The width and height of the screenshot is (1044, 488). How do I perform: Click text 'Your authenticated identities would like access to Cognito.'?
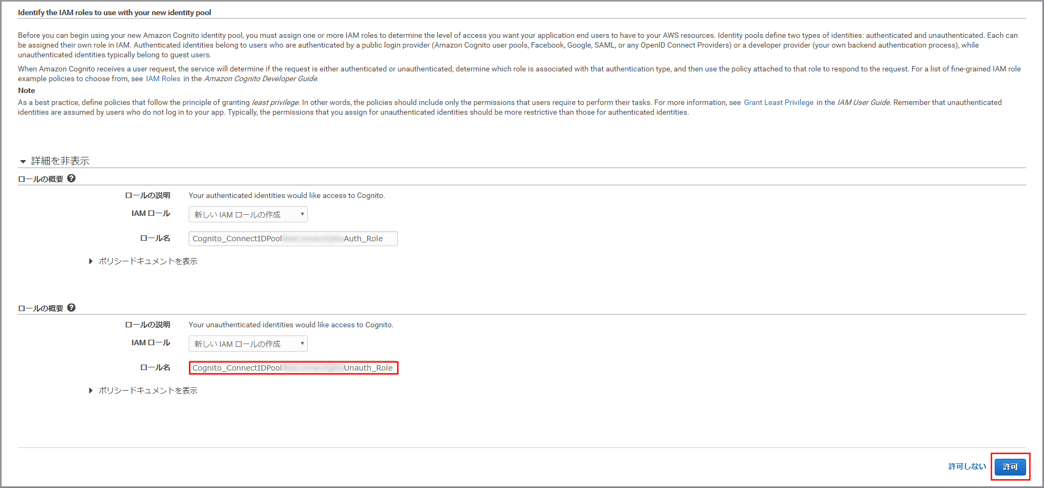click(287, 195)
